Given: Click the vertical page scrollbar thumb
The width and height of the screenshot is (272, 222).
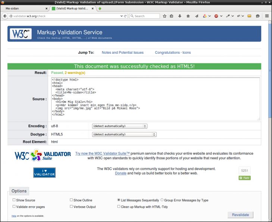Looking at the screenshot, I should (270, 70).
